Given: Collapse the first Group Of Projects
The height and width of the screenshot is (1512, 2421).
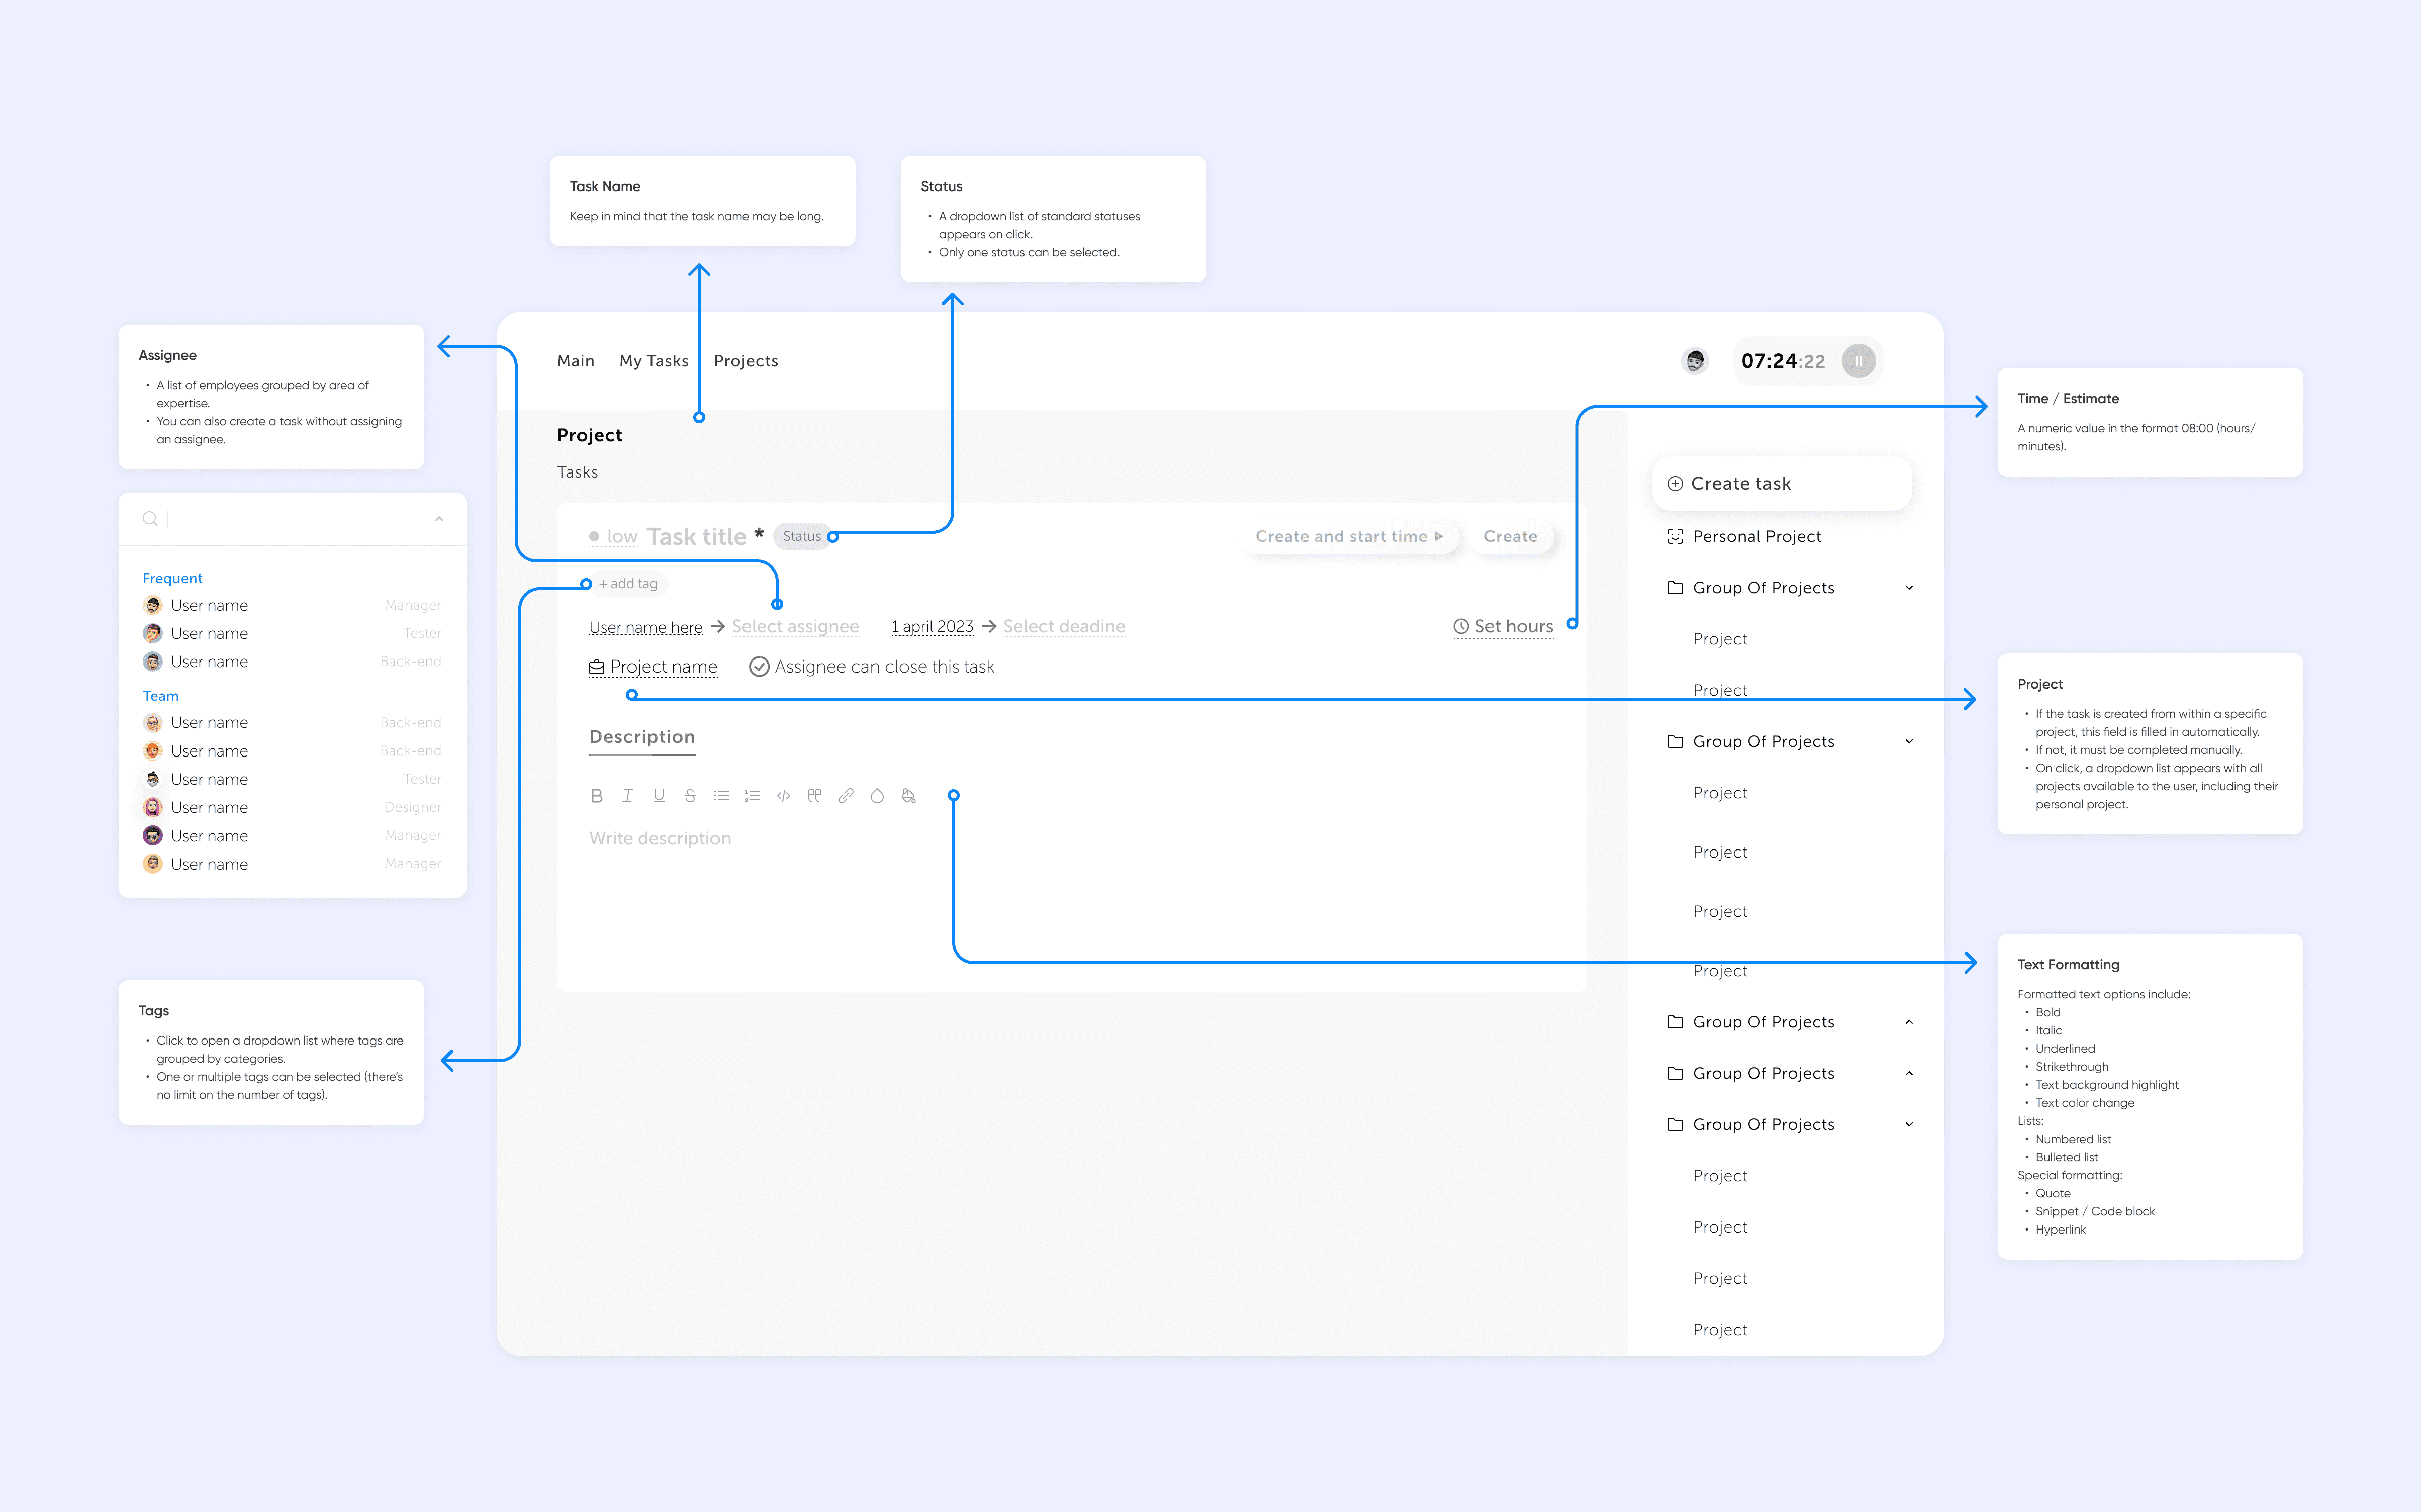Looking at the screenshot, I should 1909,588.
